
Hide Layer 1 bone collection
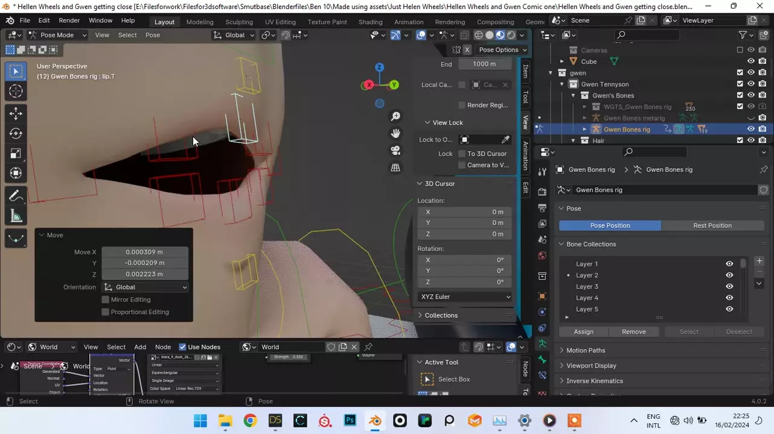[x=729, y=264]
